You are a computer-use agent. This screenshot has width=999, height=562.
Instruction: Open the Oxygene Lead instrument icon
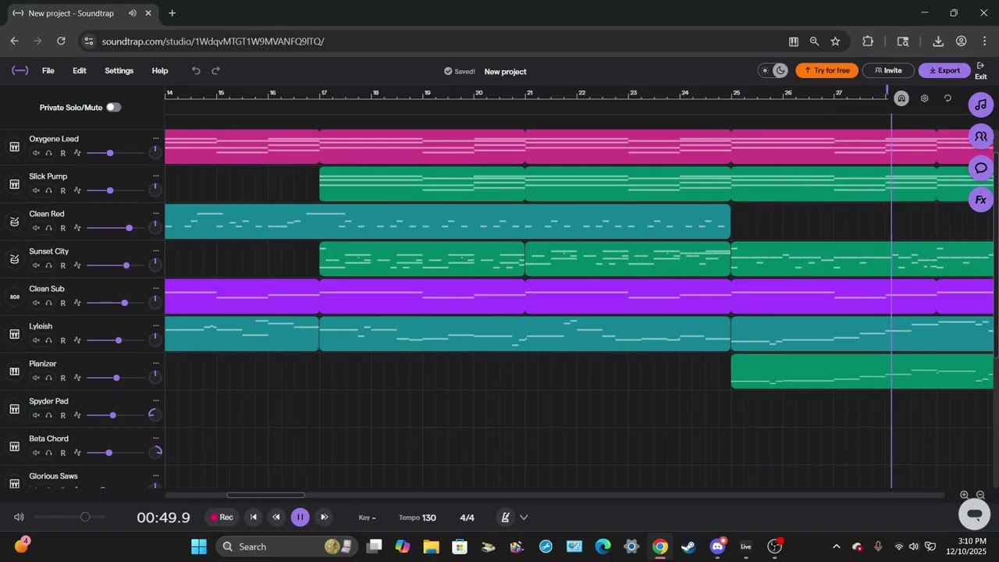click(x=14, y=147)
